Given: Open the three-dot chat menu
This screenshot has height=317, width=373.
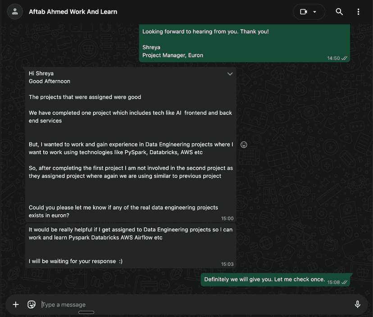Looking at the screenshot, I should tap(358, 12).
